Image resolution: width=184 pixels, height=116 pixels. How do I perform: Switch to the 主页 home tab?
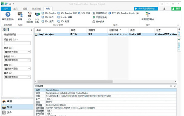pos(16,9)
